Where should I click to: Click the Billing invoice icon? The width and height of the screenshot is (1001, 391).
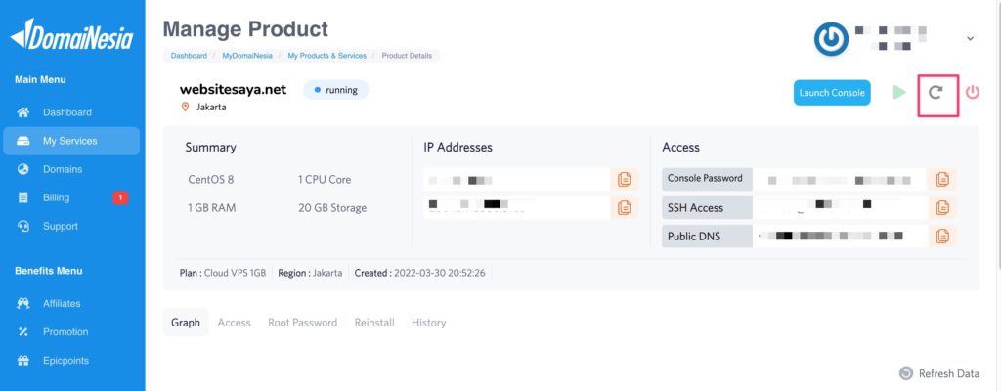tap(23, 197)
